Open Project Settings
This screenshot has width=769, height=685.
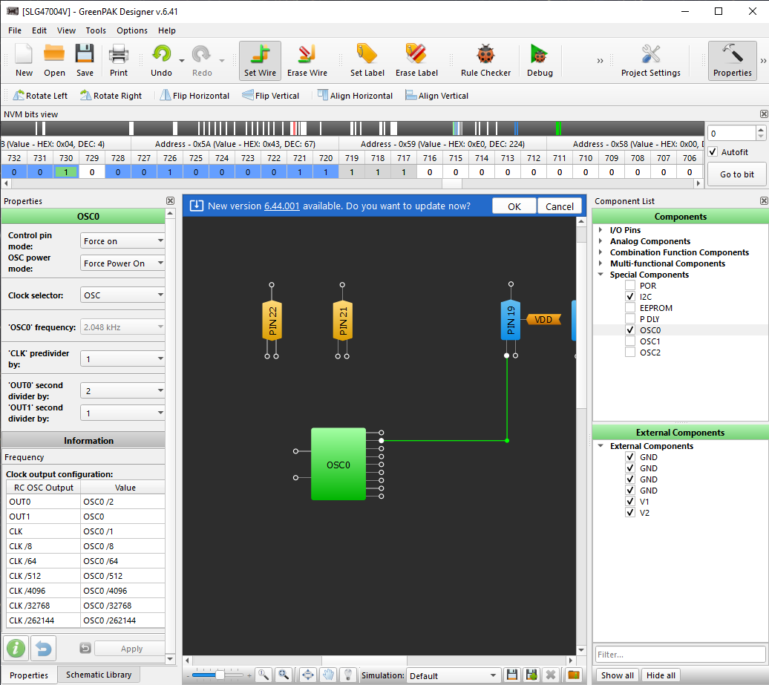[x=650, y=60]
